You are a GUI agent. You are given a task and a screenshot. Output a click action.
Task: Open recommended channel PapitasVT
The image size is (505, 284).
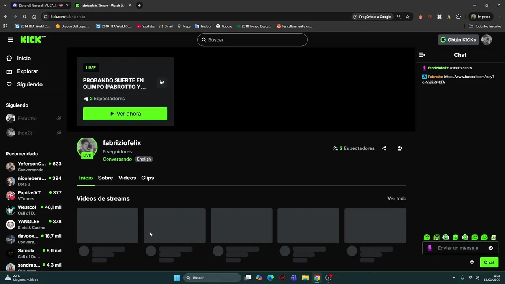click(x=34, y=195)
